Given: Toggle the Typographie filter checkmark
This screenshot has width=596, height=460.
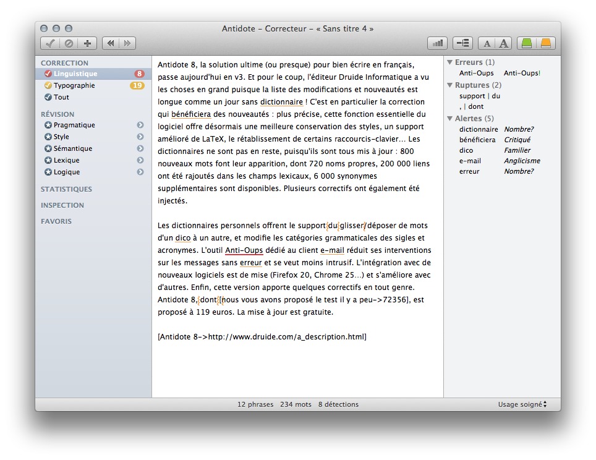Looking at the screenshot, I should coord(48,86).
